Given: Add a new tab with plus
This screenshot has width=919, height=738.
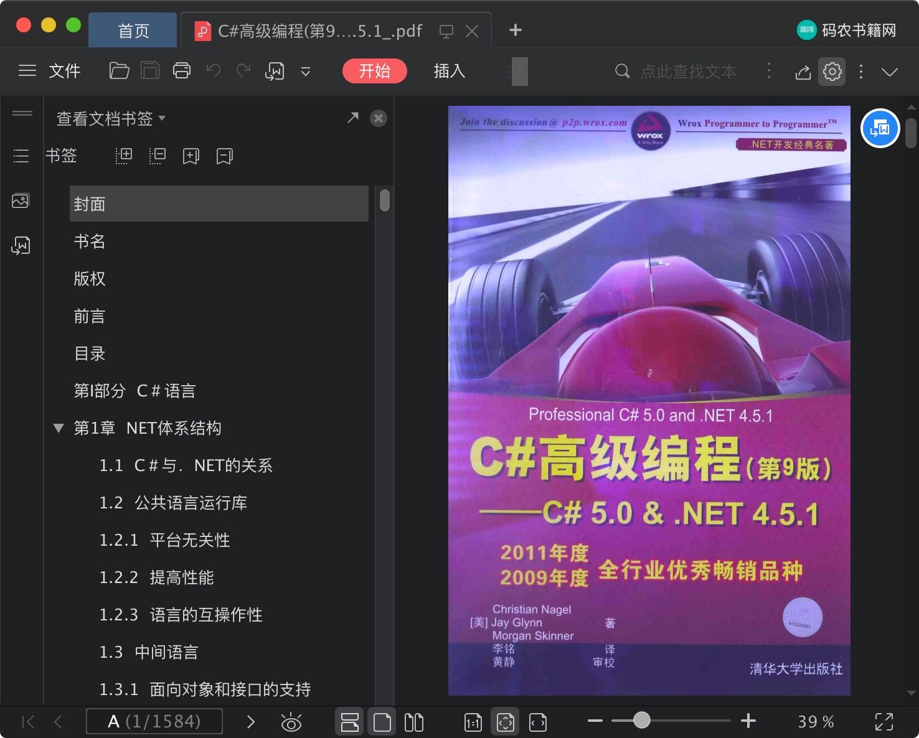Looking at the screenshot, I should pos(516,30).
